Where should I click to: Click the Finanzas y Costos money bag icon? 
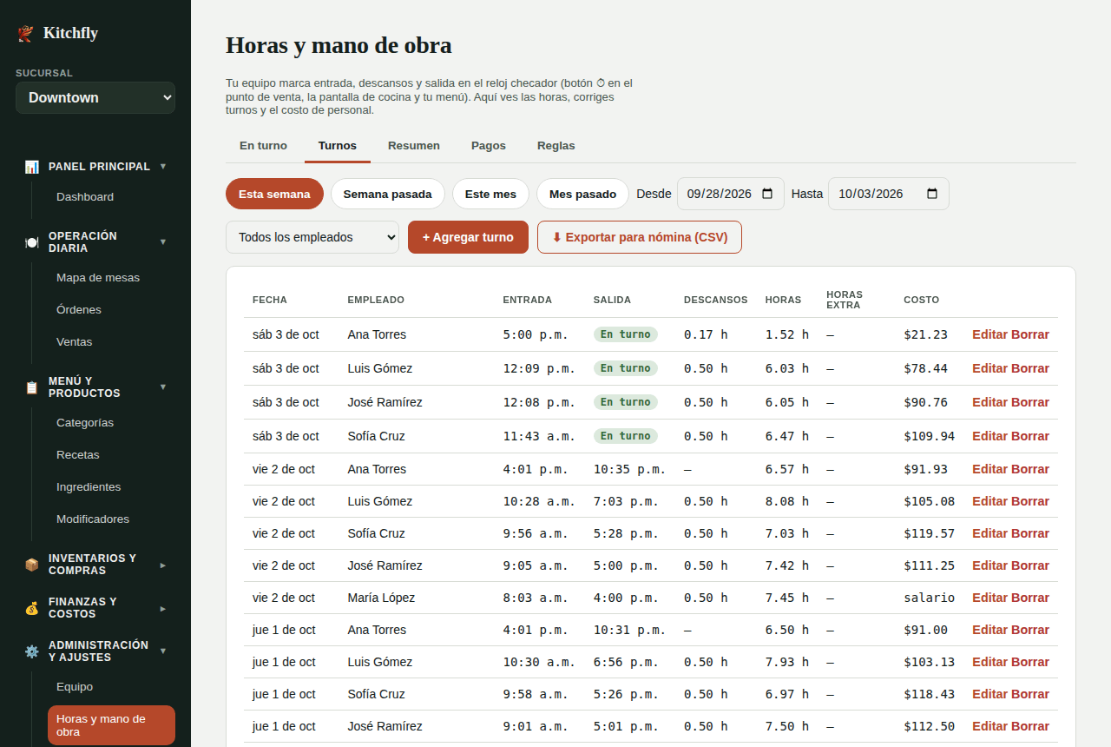click(x=32, y=608)
